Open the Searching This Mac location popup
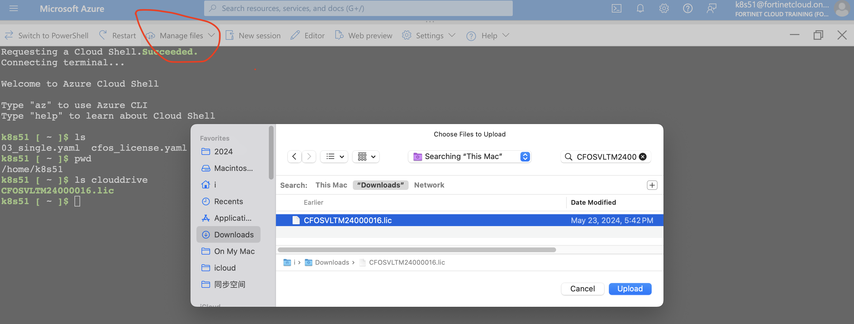Screen dimensions: 854x324 (469, 157)
